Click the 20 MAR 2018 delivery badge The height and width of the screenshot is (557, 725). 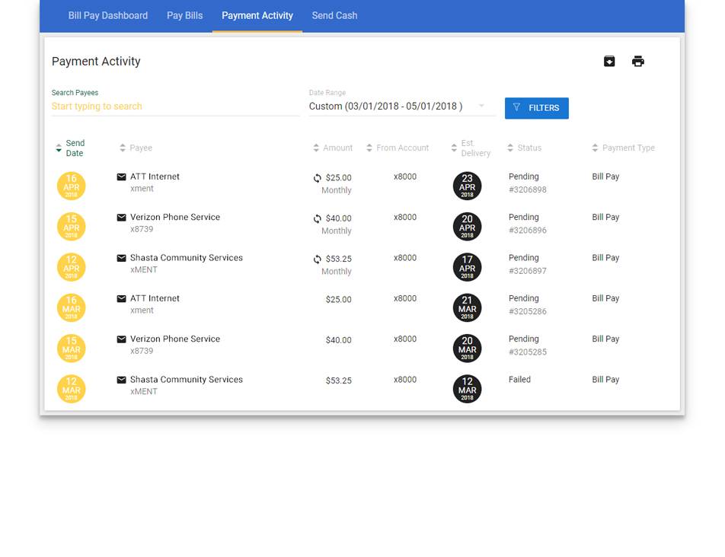click(467, 349)
